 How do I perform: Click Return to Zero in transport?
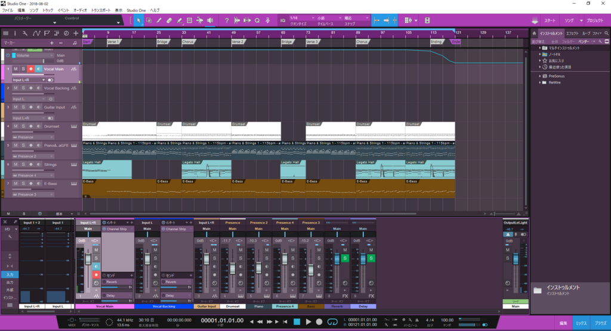(285, 322)
